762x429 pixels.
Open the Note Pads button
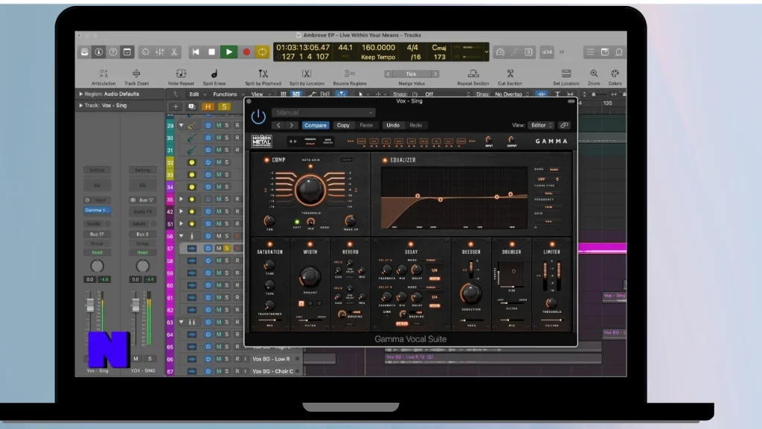[x=604, y=52]
